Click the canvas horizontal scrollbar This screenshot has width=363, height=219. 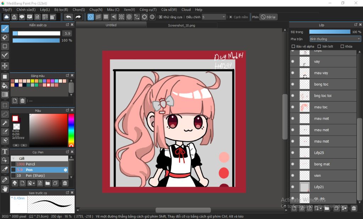tap(183, 210)
